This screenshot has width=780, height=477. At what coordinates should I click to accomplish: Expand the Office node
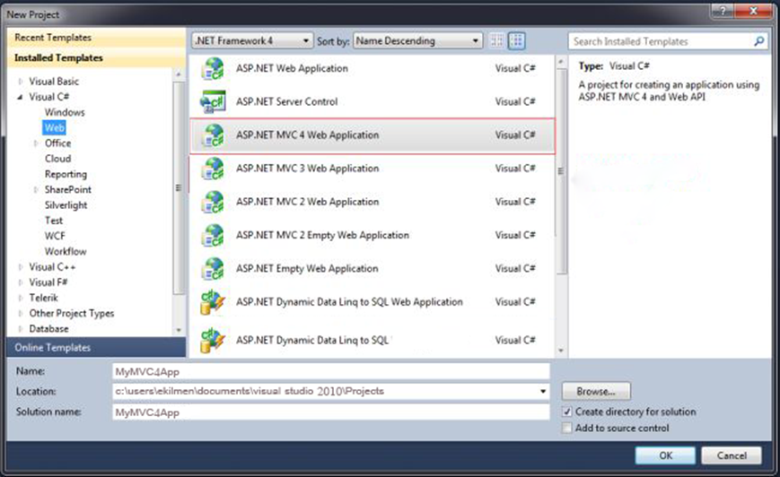coord(36,143)
